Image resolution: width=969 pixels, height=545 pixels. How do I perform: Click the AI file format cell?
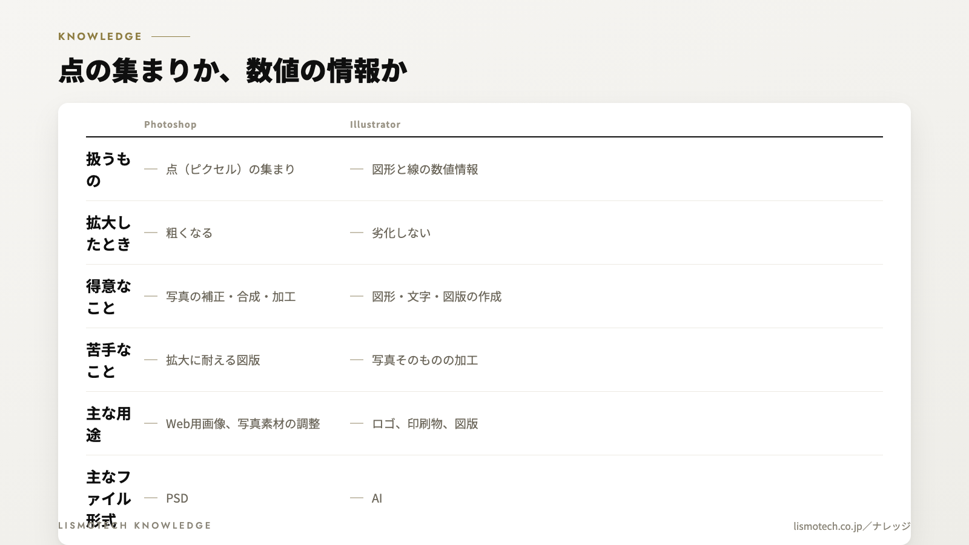pos(377,498)
